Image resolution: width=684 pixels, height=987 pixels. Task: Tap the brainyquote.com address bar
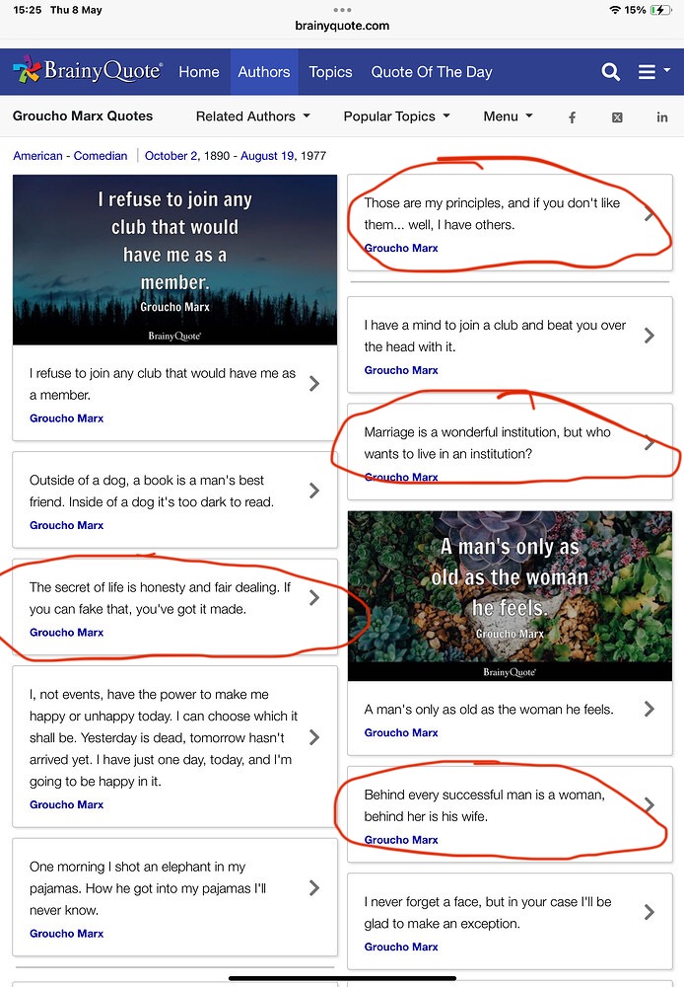[342, 26]
